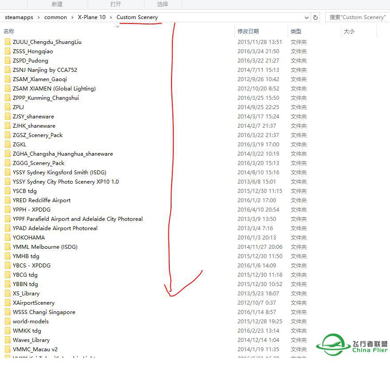
Task: Click folder icon of ZPPP_Kunming_Changshui
Action: (8, 98)
